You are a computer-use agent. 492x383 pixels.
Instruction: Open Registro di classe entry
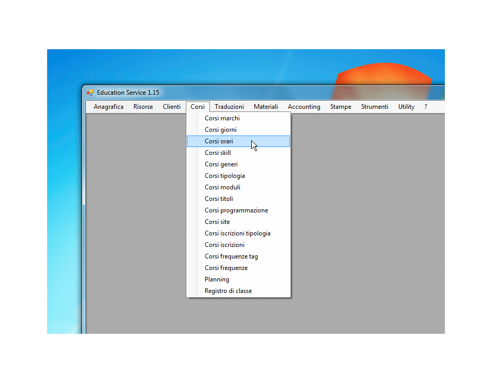(x=239, y=291)
